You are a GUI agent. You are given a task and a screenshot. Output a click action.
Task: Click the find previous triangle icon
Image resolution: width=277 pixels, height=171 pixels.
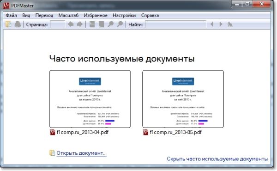[x=212, y=24]
